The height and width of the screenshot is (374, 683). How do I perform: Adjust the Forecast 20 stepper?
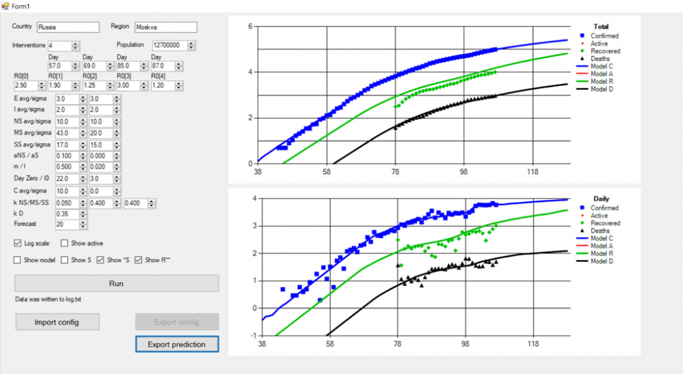pyautogui.click(x=83, y=225)
